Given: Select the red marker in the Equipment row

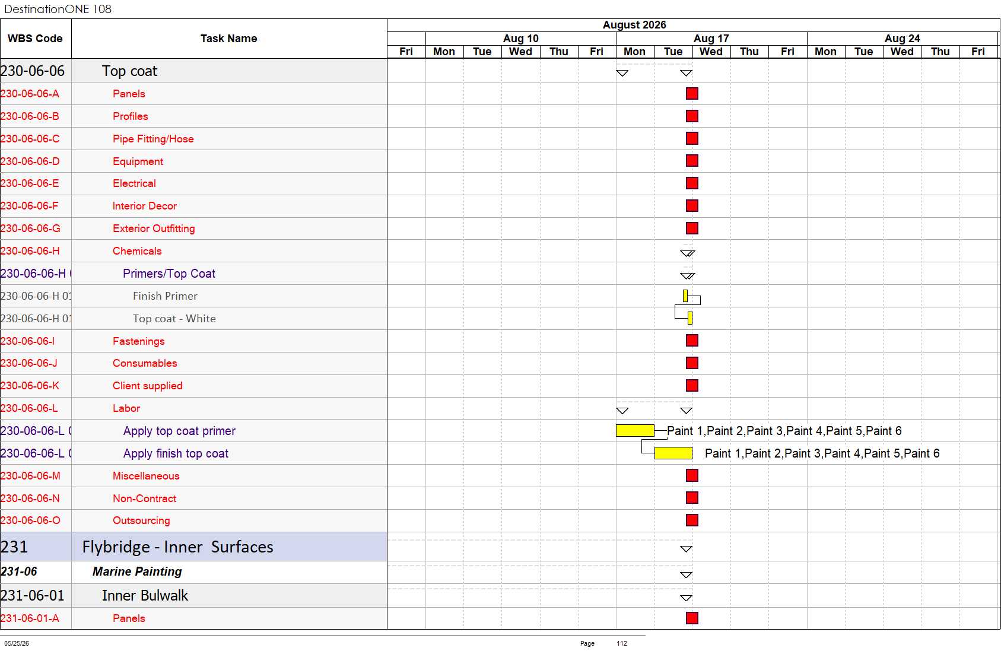Looking at the screenshot, I should click(x=692, y=161).
